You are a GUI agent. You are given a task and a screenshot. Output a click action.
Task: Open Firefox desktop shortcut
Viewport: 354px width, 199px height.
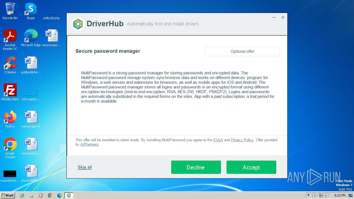pyautogui.click(x=10, y=119)
